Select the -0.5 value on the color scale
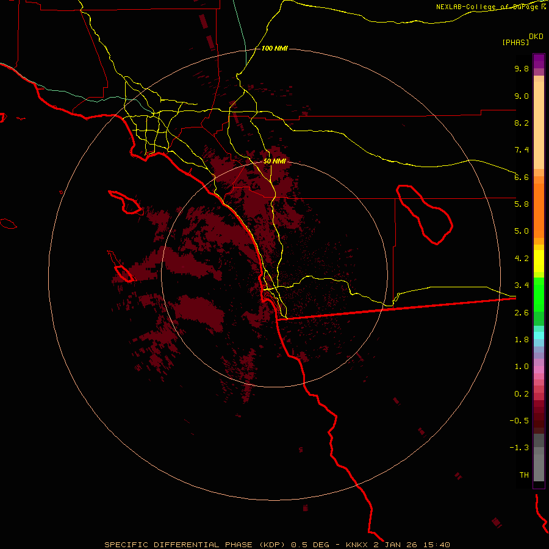Image resolution: width=549 pixels, height=549 pixels. 519,421
